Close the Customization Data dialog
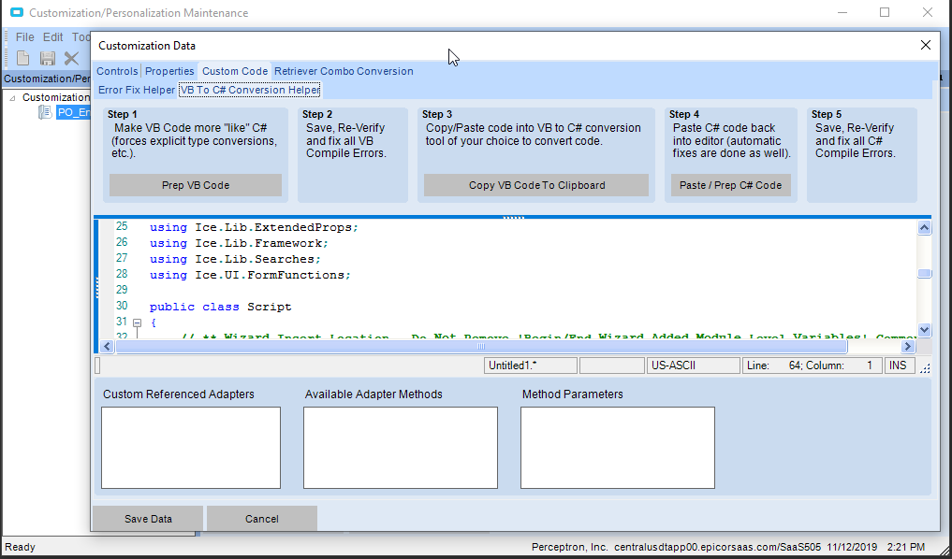The height and width of the screenshot is (559, 952). [x=925, y=46]
